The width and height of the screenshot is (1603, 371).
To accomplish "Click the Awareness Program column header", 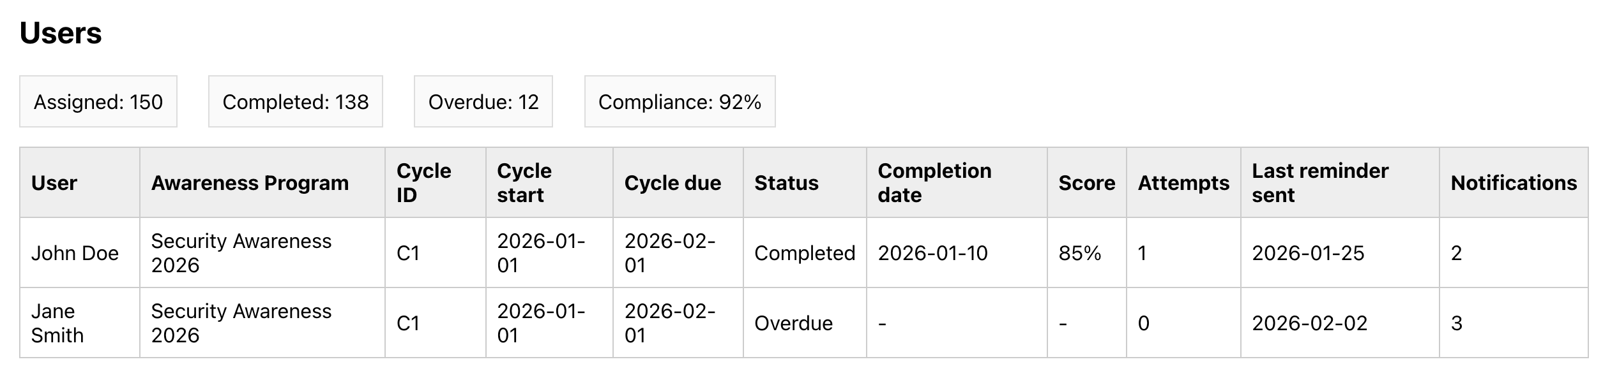I will pos(250,183).
